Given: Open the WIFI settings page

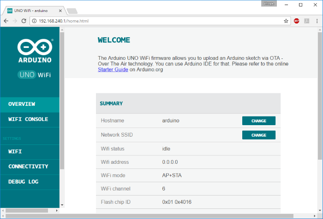Looking at the screenshot, I should click(x=30, y=152).
